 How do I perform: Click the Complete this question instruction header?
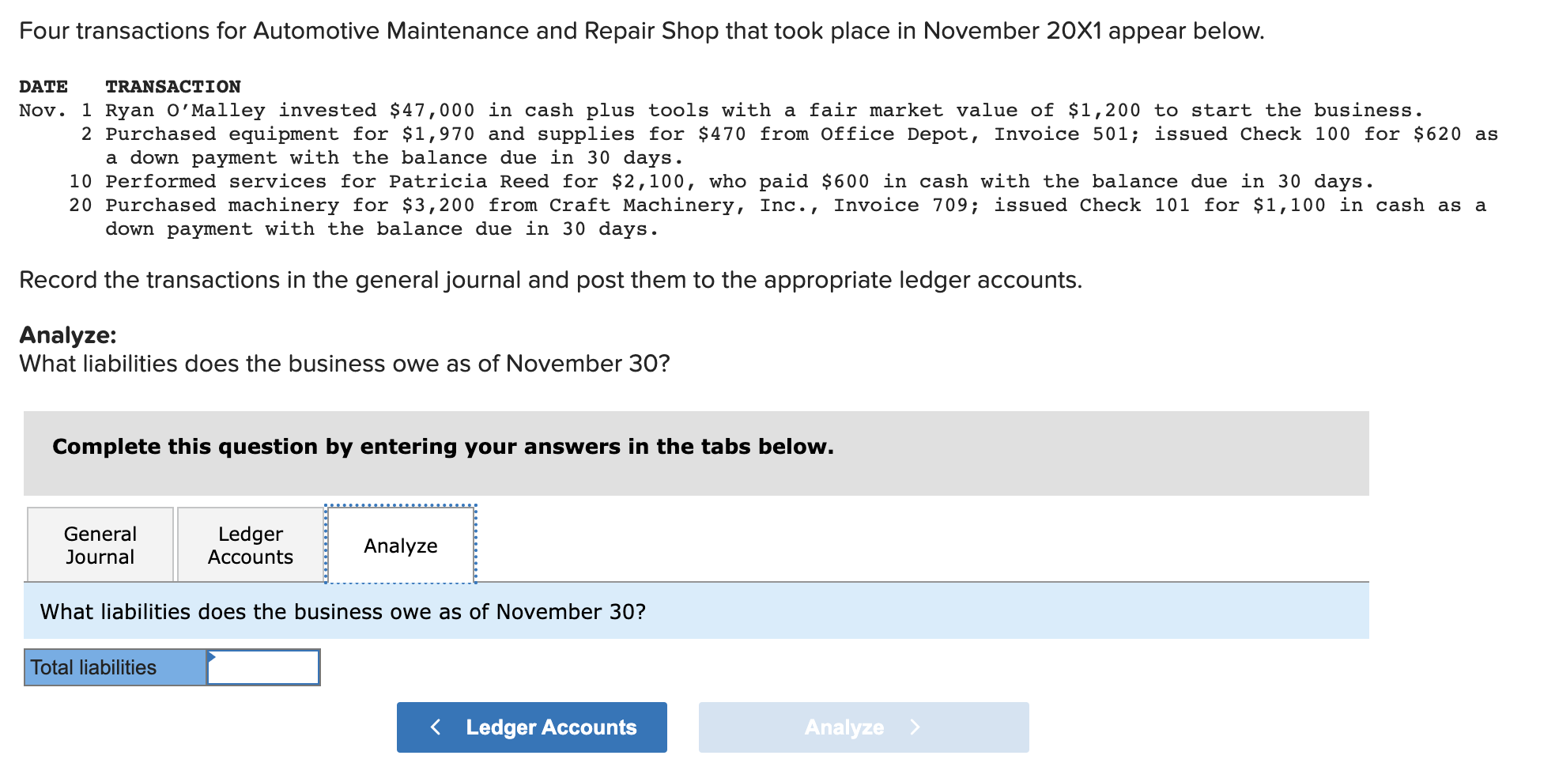point(442,446)
